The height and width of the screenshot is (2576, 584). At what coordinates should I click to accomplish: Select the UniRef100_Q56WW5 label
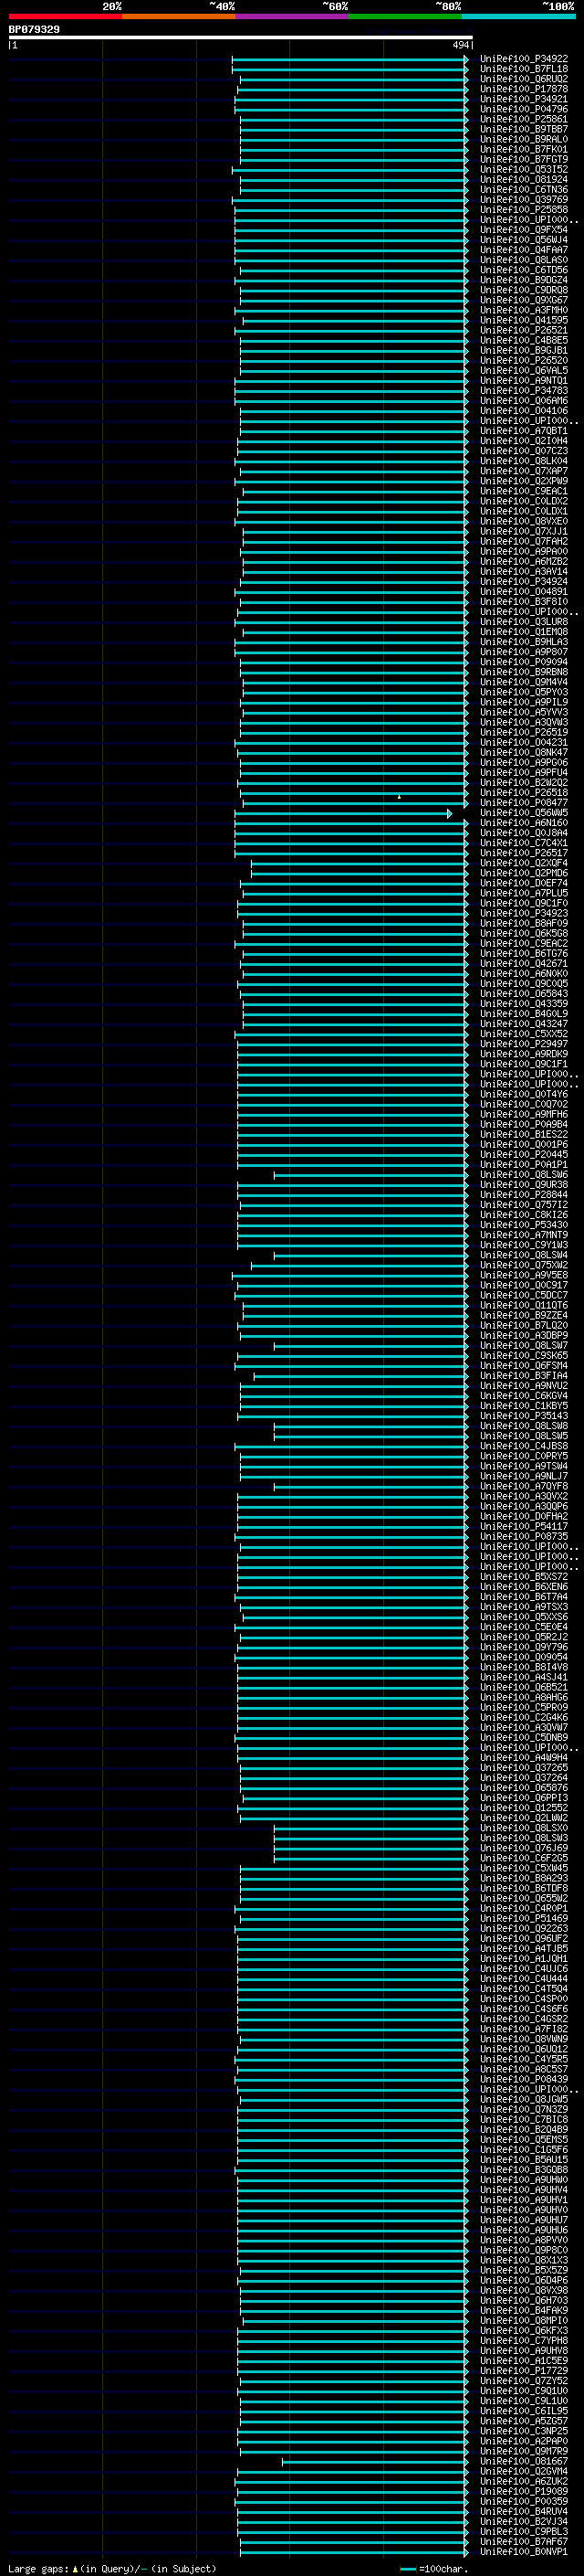click(524, 813)
